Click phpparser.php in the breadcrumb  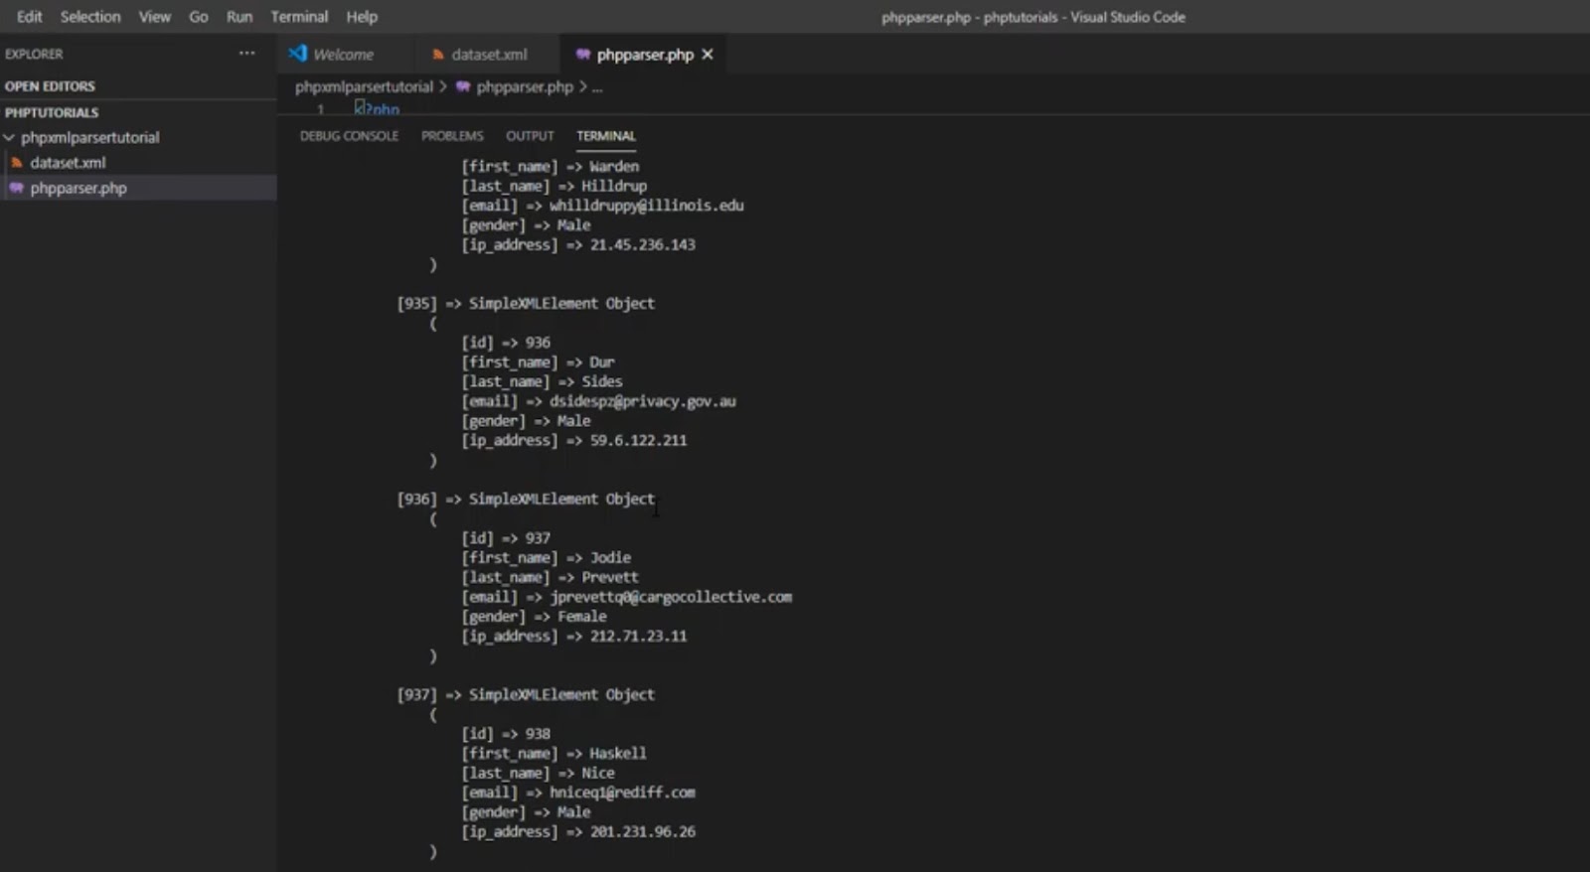point(525,87)
